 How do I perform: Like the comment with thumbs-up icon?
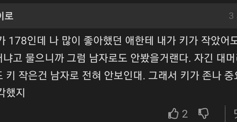tap(173, 113)
